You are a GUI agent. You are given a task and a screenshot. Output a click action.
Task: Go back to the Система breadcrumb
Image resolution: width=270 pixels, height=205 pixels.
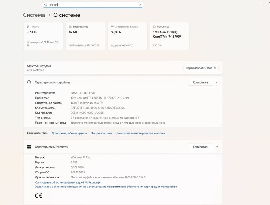(x=34, y=15)
